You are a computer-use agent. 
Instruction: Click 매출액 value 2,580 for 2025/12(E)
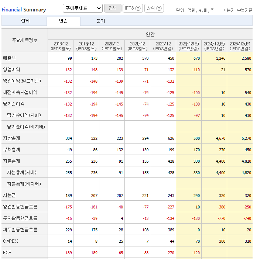click(x=246, y=58)
